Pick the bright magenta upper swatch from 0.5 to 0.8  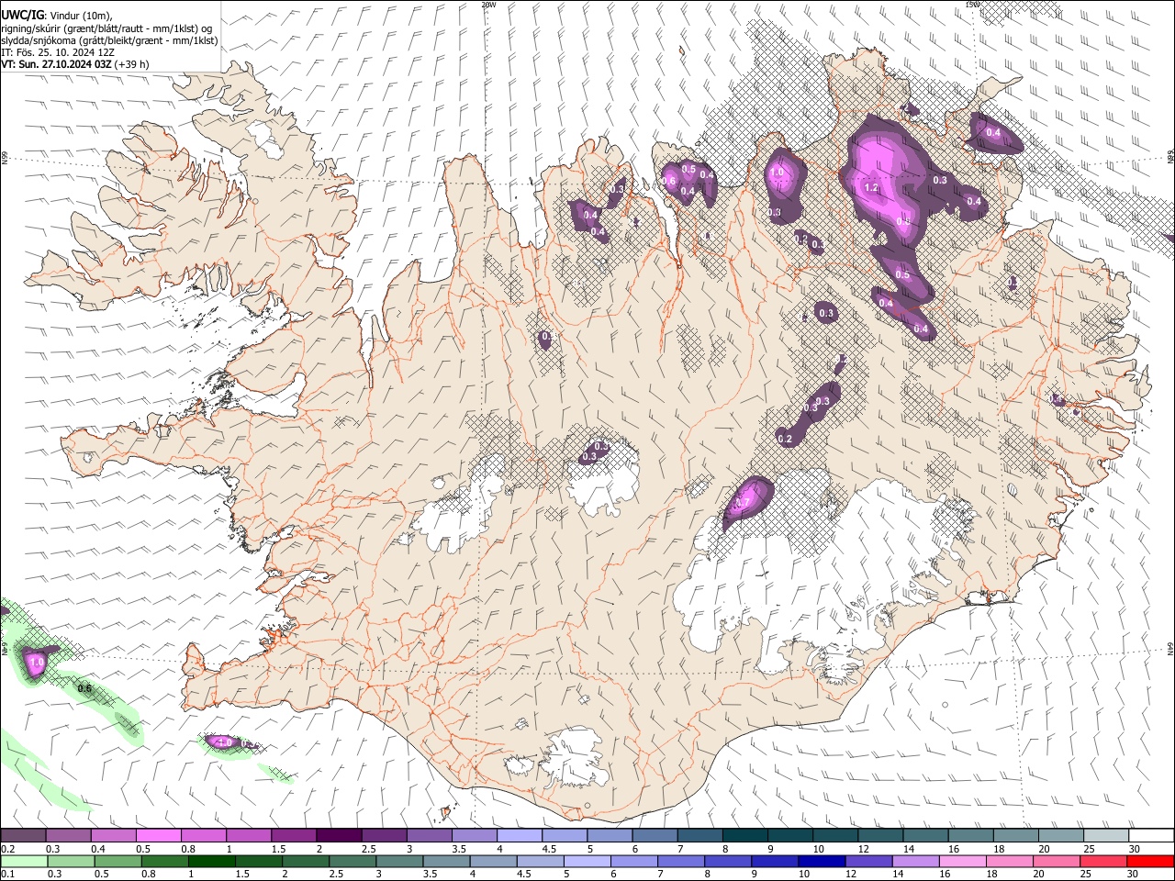(x=159, y=836)
